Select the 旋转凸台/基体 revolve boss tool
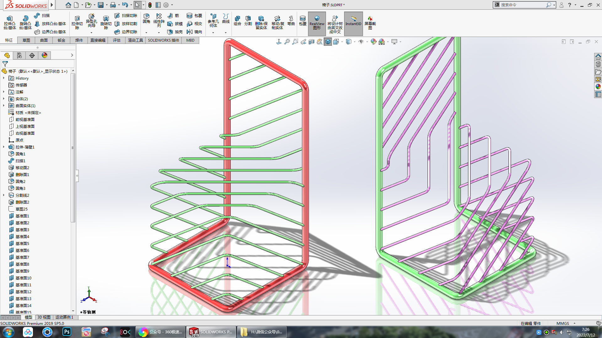602x338 pixels. [25, 23]
